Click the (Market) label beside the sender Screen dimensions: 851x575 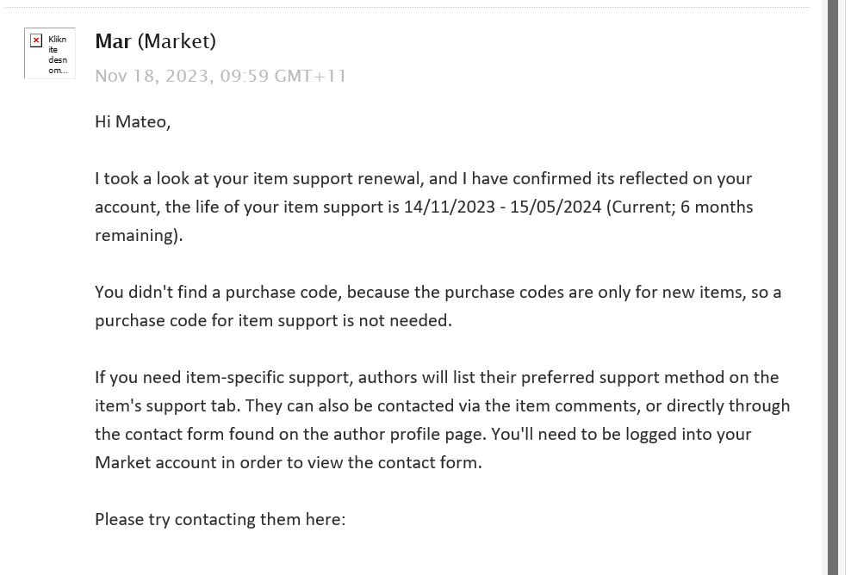[177, 41]
